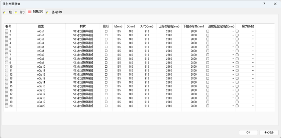The image size is (281, 138).
Task: Select the 耐風ばり tab
Action: click(36, 12)
